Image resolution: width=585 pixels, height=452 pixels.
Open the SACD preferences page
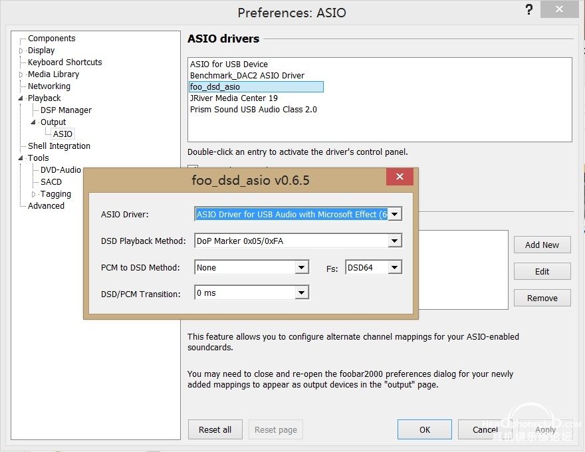tap(51, 181)
